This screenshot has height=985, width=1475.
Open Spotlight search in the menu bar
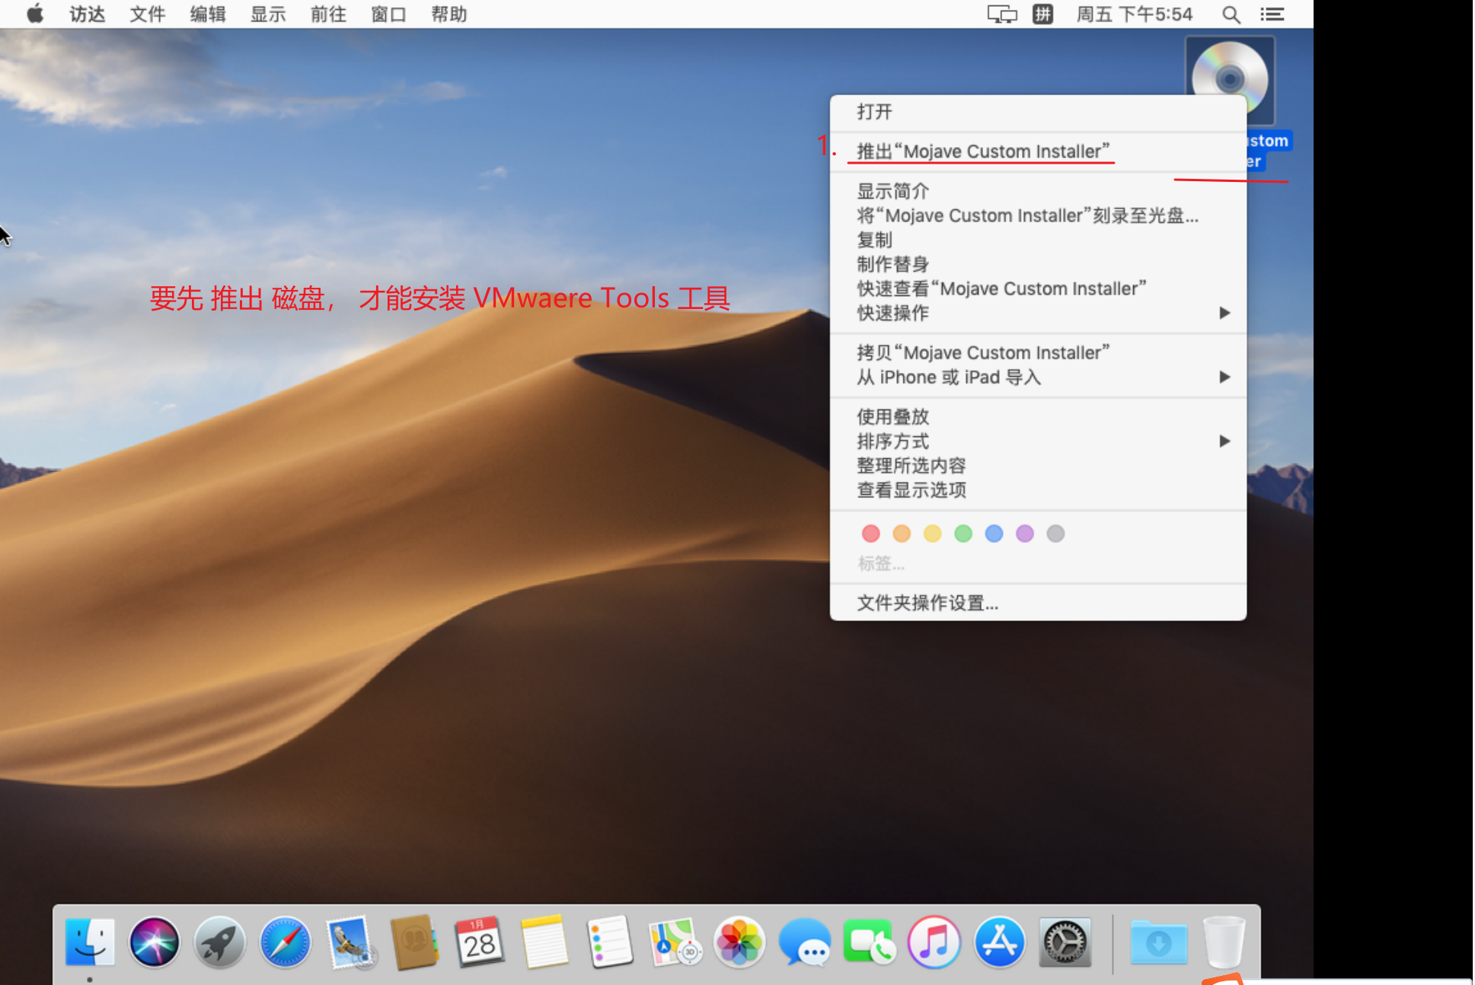[1231, 14]
